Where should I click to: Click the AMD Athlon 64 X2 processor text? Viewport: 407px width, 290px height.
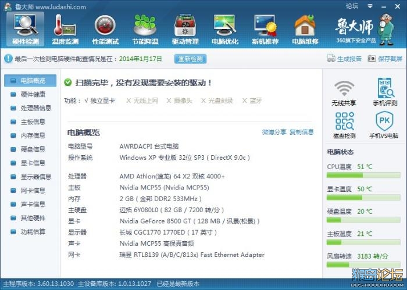[172, 177]
